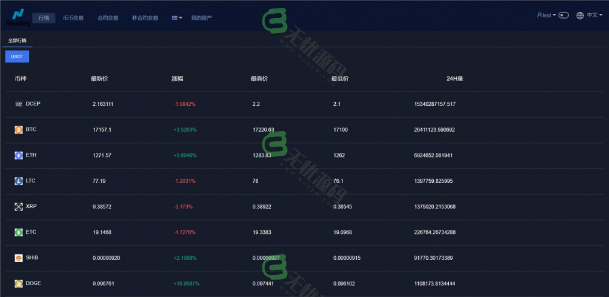609x297 pixels.
Task: Click the DCEP coin icon
Action: pyautogui.click(x=19, y=104)
